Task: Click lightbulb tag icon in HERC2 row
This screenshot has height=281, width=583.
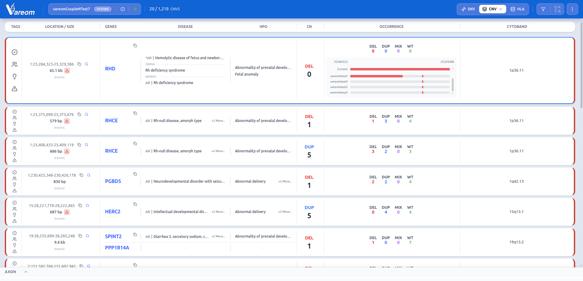Action: click(x=15, y=215)
